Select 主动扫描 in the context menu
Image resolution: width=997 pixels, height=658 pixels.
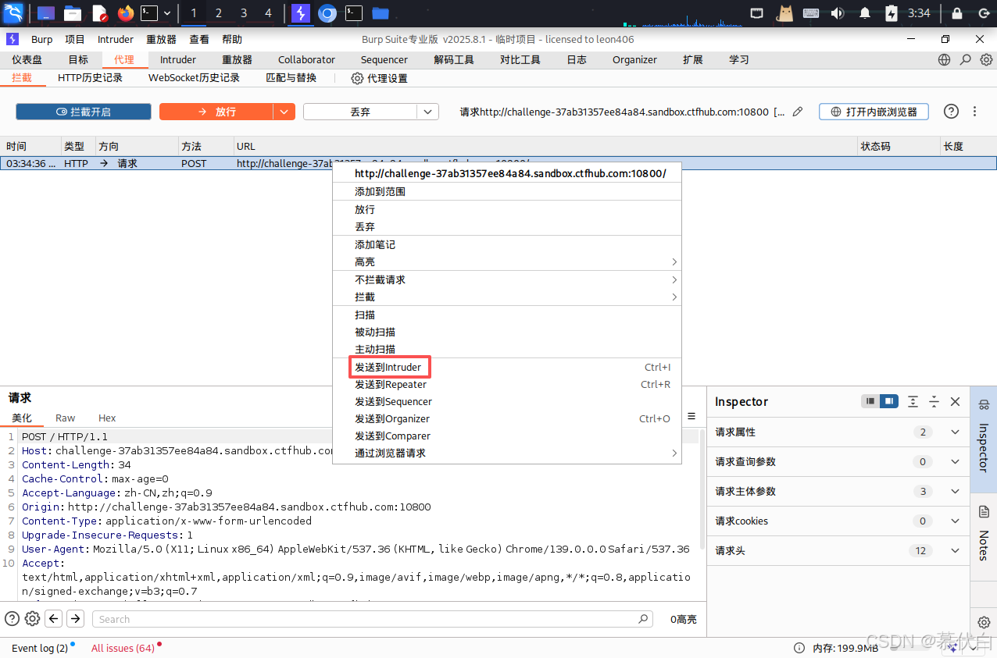507,349
